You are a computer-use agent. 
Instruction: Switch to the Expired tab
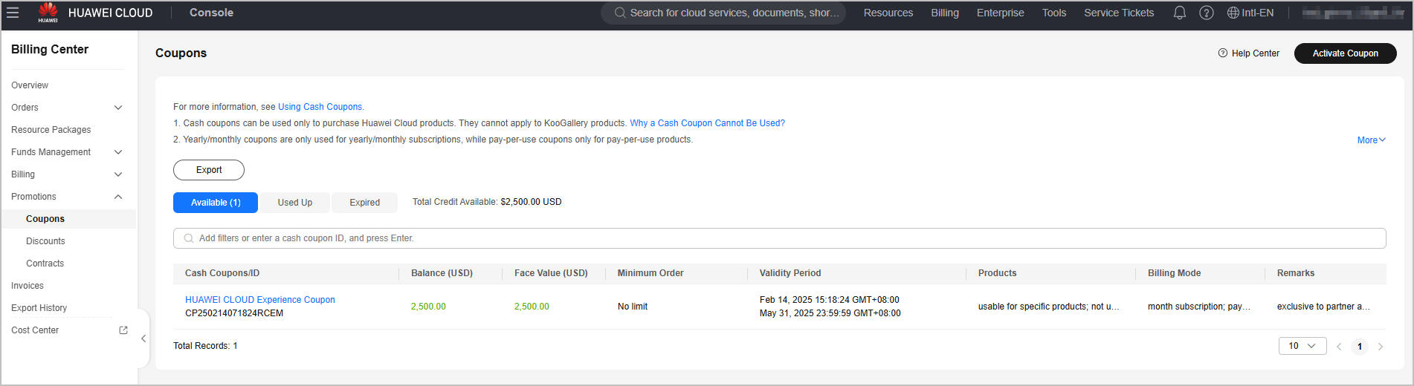[364, 203]
